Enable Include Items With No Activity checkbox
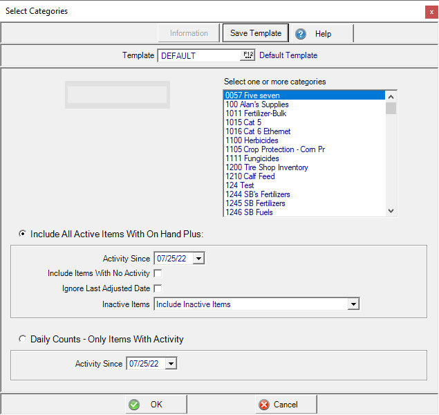 pyautogui.click(x=158, y=274)
